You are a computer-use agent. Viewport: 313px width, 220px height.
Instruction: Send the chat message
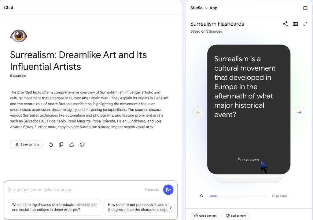(168, 190)
